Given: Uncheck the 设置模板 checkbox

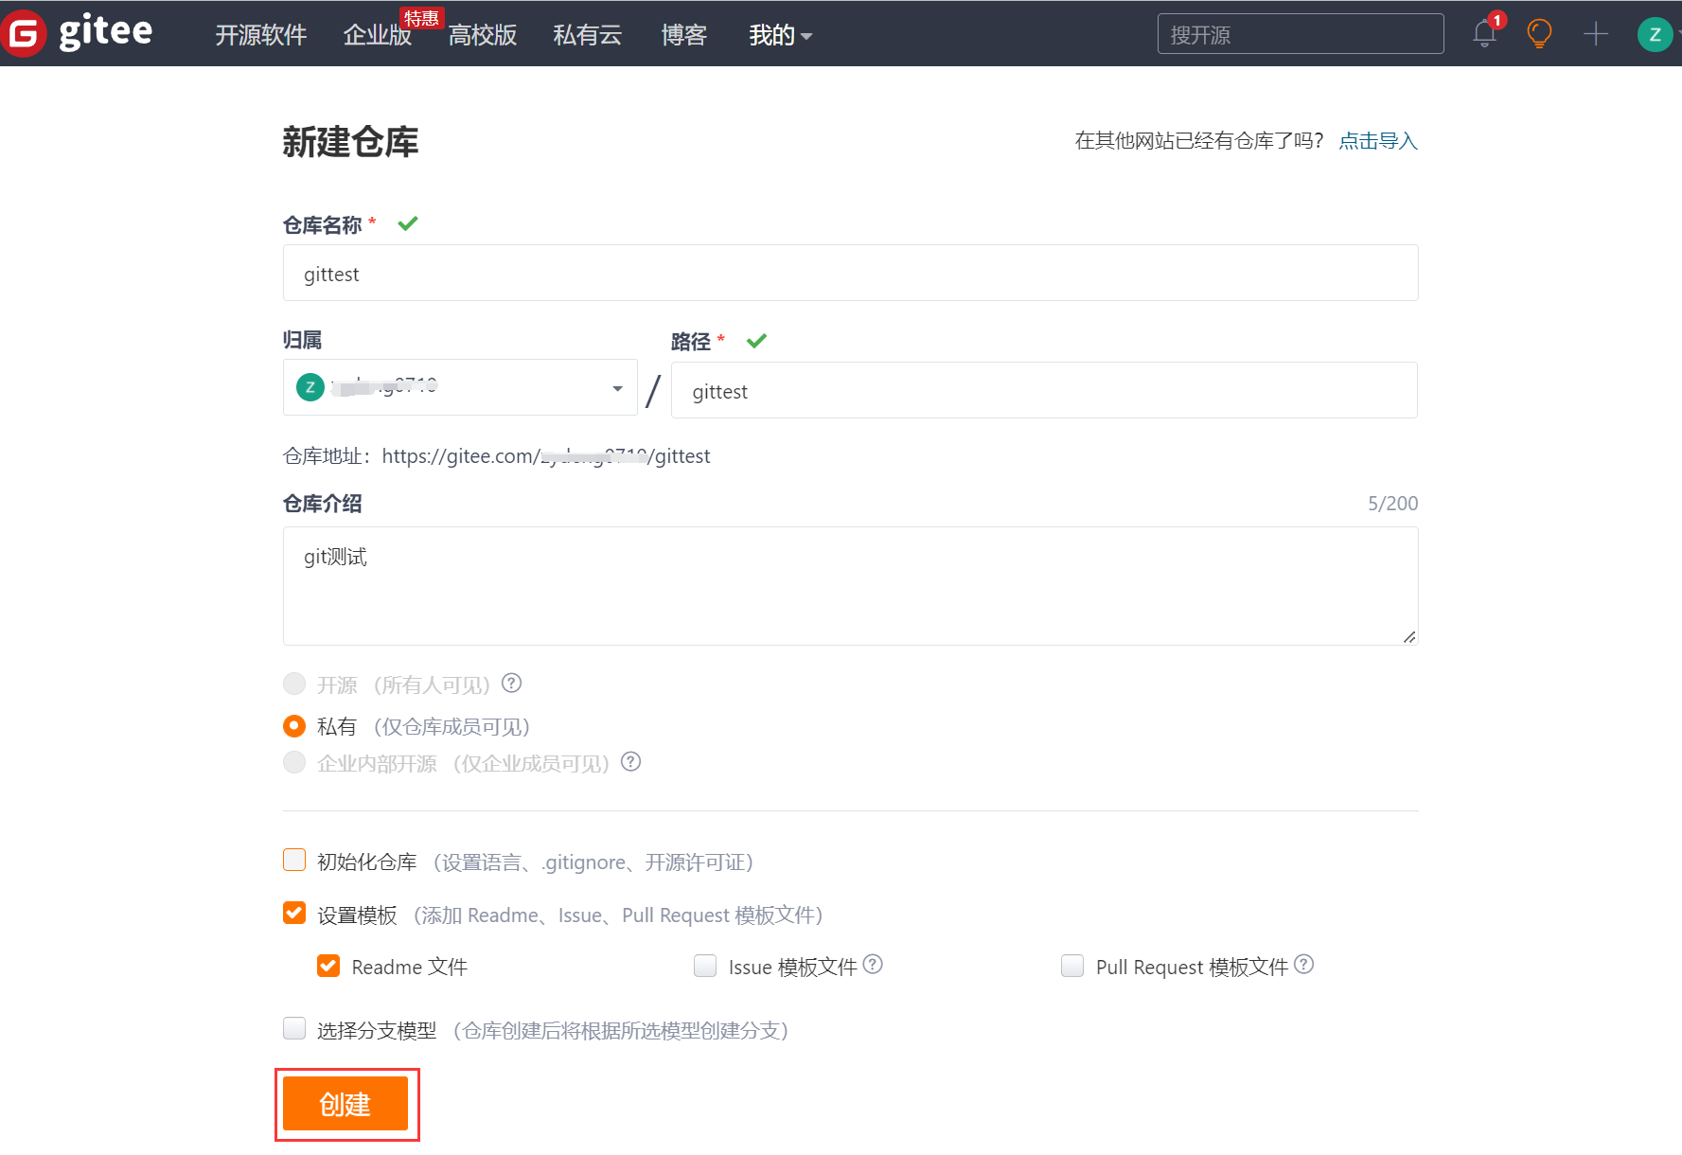Looking at the screenshot, I should tap(294, 913).
